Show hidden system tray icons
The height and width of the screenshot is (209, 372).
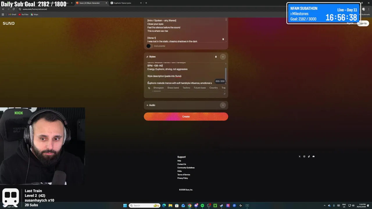tap(325, 206)
